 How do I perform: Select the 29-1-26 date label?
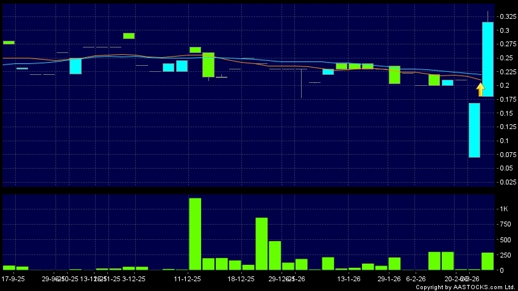tap(389, 279)
